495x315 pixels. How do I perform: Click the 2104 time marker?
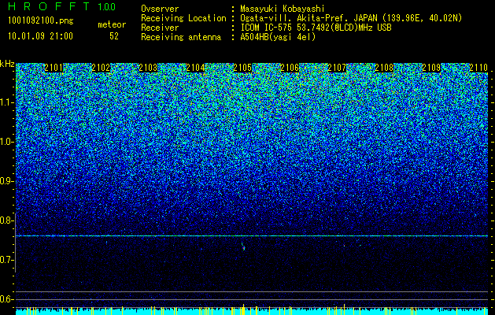[195, 68]
